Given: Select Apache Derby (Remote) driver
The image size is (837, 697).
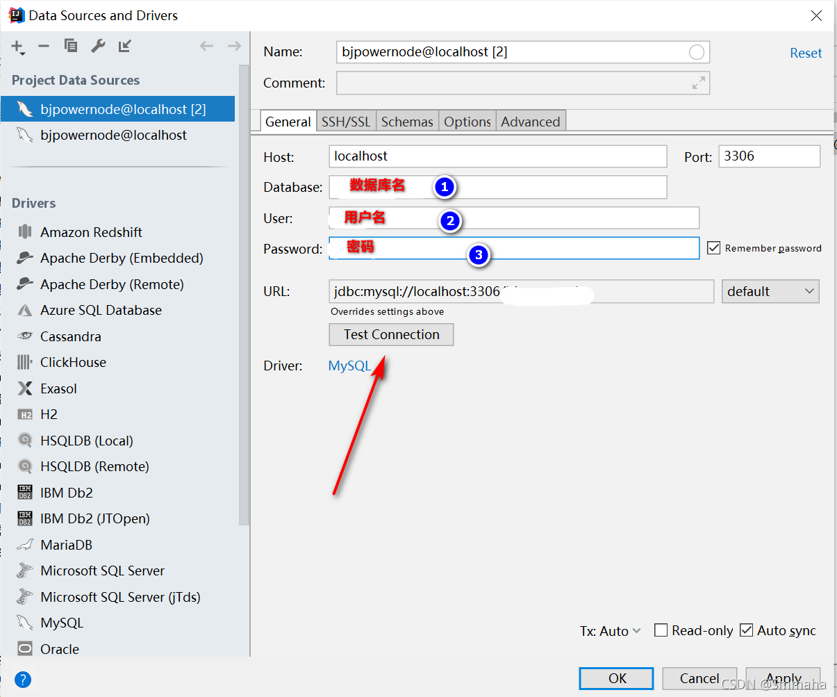Looking at the screenshot, I should [x=112, y=284].
